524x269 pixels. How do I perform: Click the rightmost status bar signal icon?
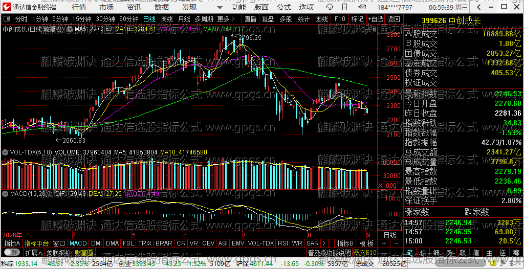pyautogui.click(x=518, y=264)
